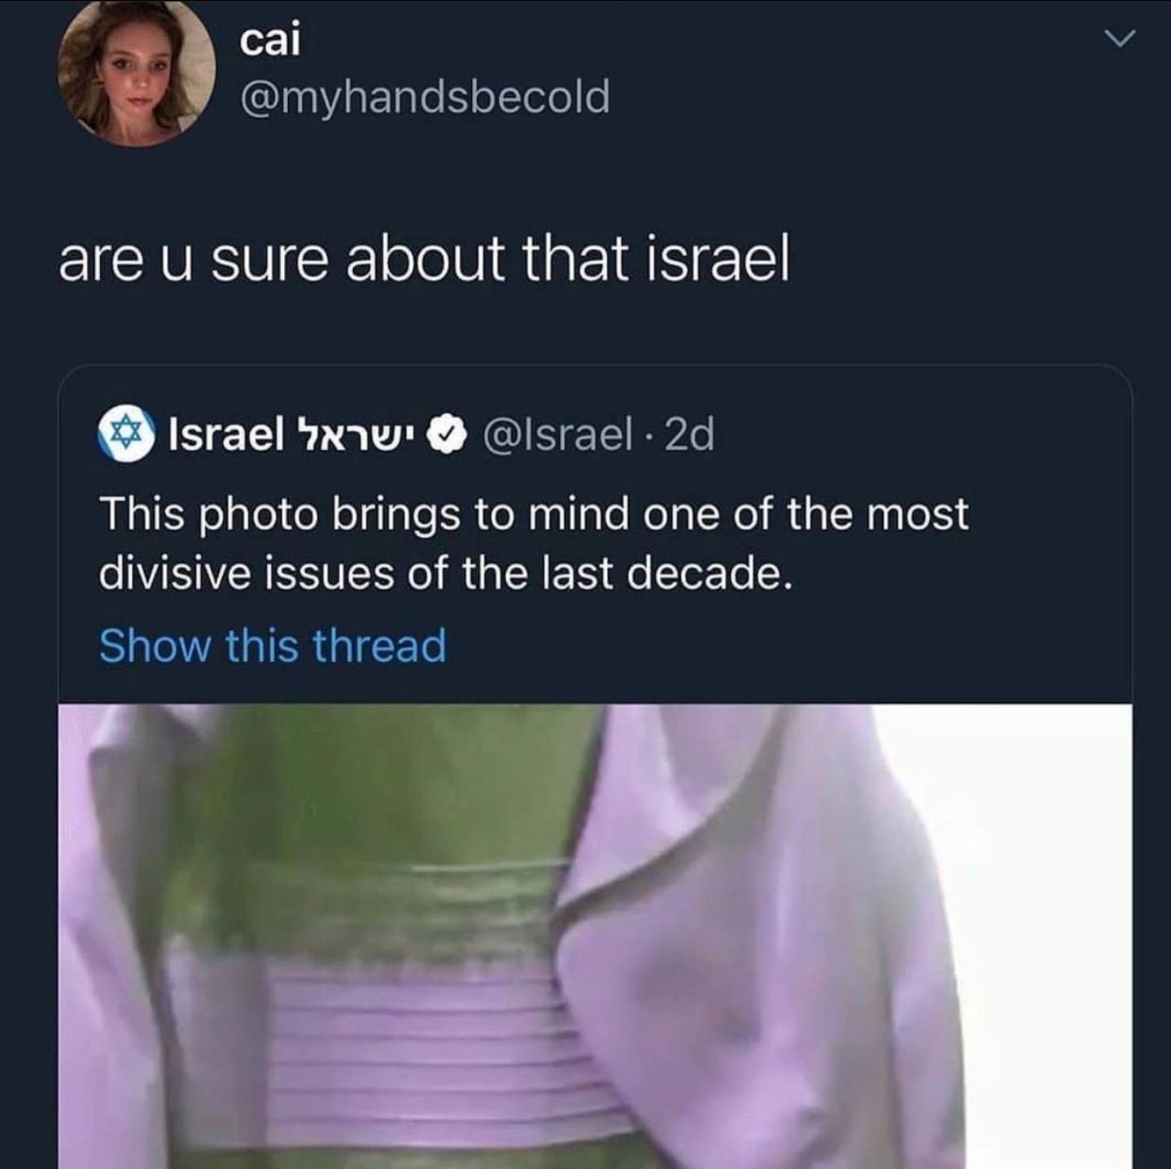Select the tweet text about israel
The image size is (1171, 1169).
click(424, 260)
